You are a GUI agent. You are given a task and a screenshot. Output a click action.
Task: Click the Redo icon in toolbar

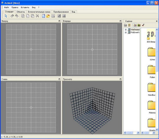16,16
